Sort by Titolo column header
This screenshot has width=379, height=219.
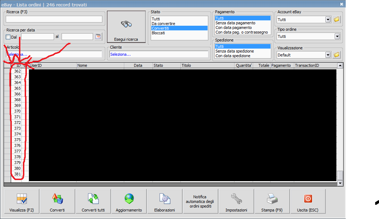pos(208,65)
